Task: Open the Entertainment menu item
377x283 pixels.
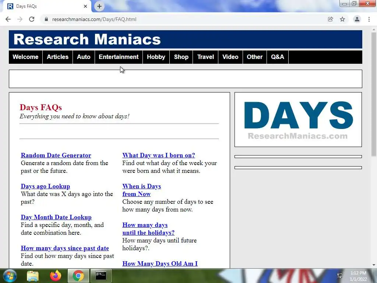Action: tap(119, 57)
